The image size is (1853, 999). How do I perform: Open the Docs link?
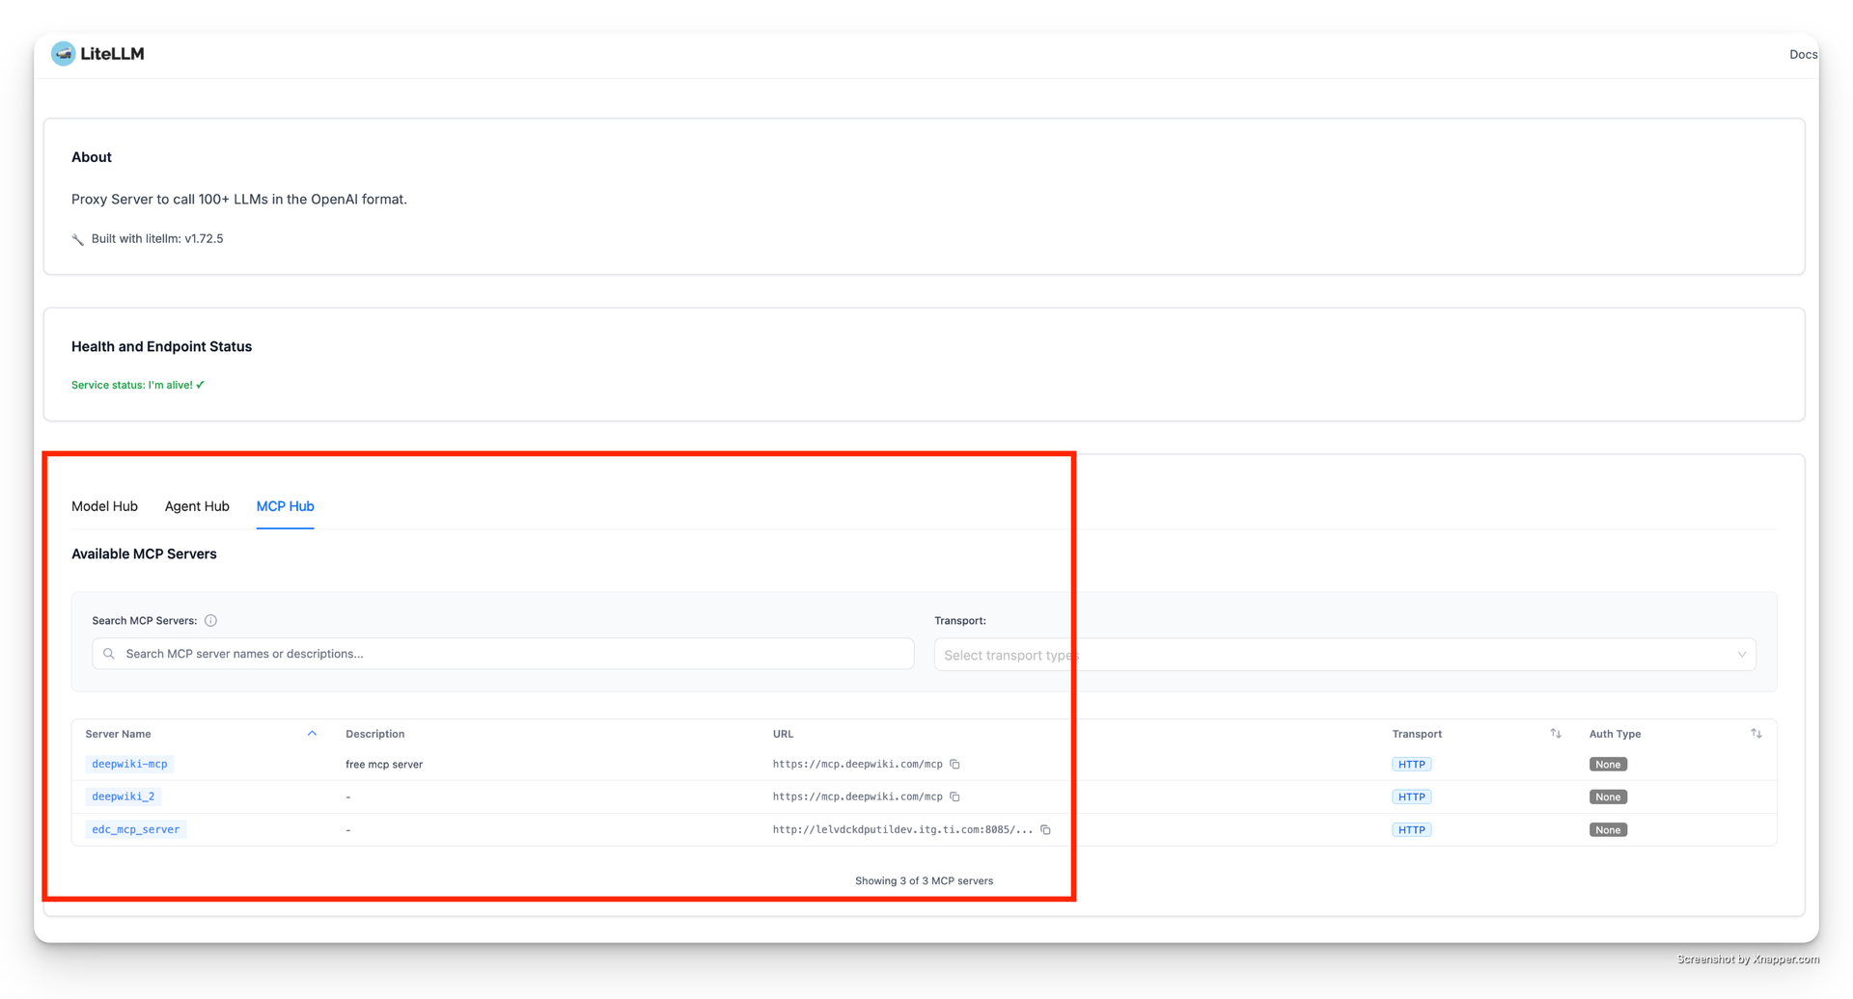pyautogui.click(x=1802, y=55)
